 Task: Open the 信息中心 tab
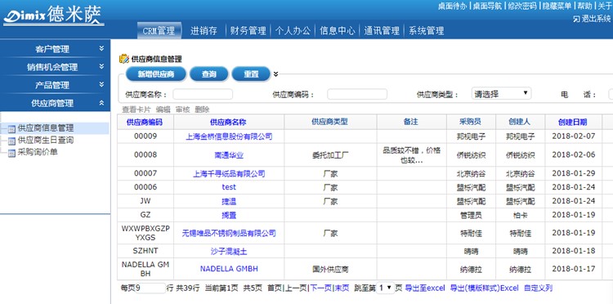click(338, 30)
